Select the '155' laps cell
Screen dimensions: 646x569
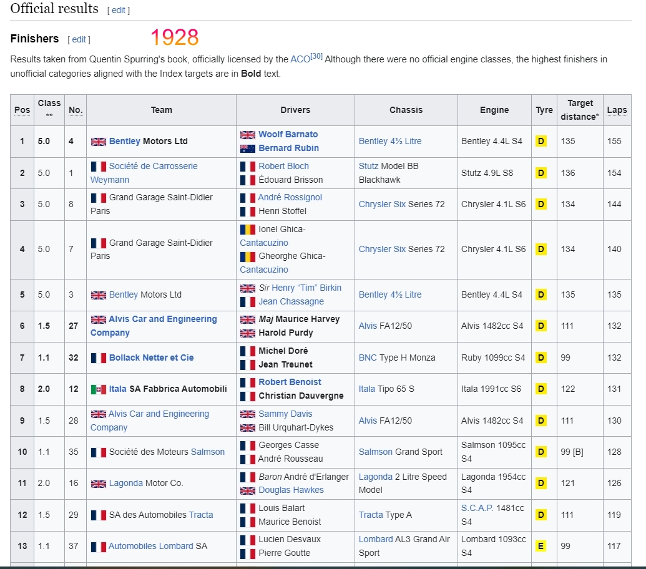coord(617,141)
